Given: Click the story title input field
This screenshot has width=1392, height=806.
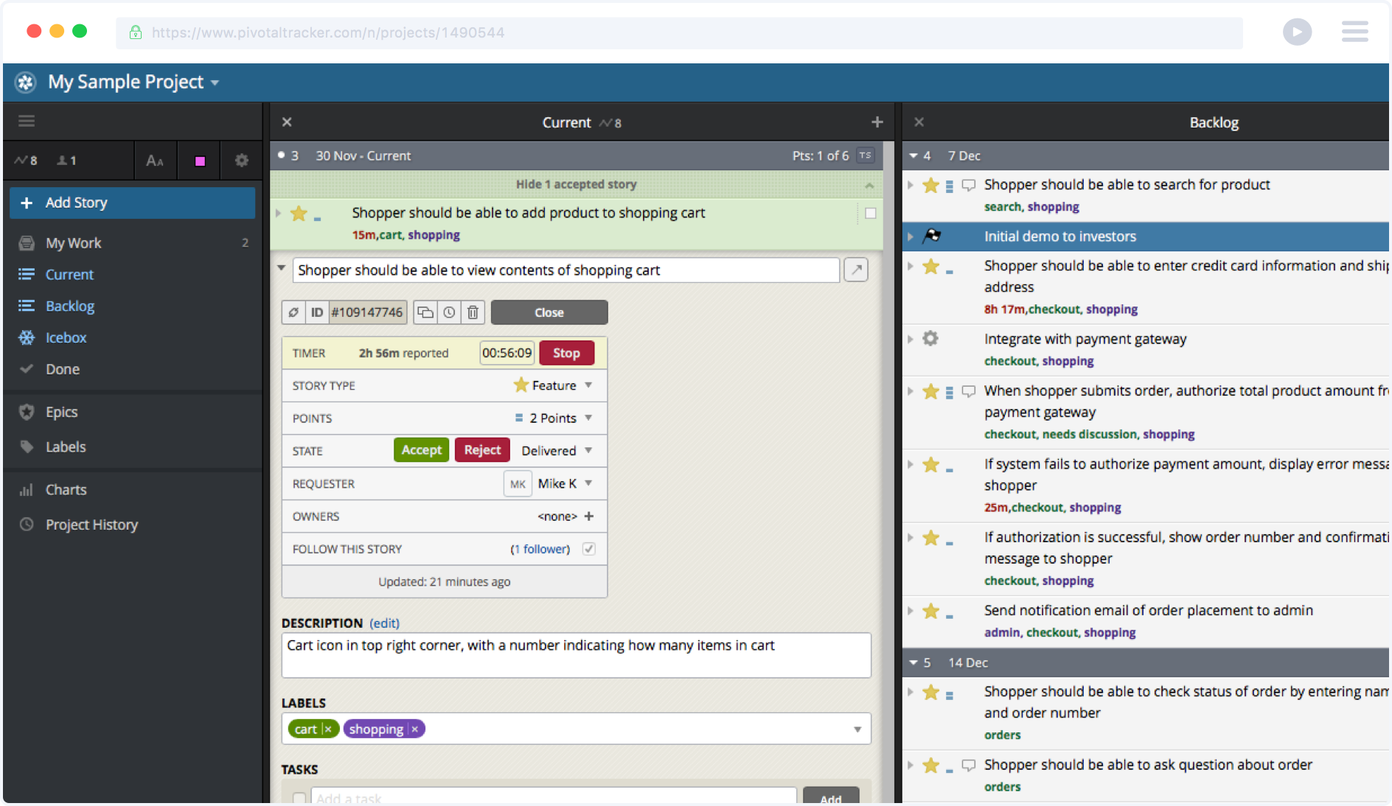Looking at the screenshot, I should (x=565, y=270).
